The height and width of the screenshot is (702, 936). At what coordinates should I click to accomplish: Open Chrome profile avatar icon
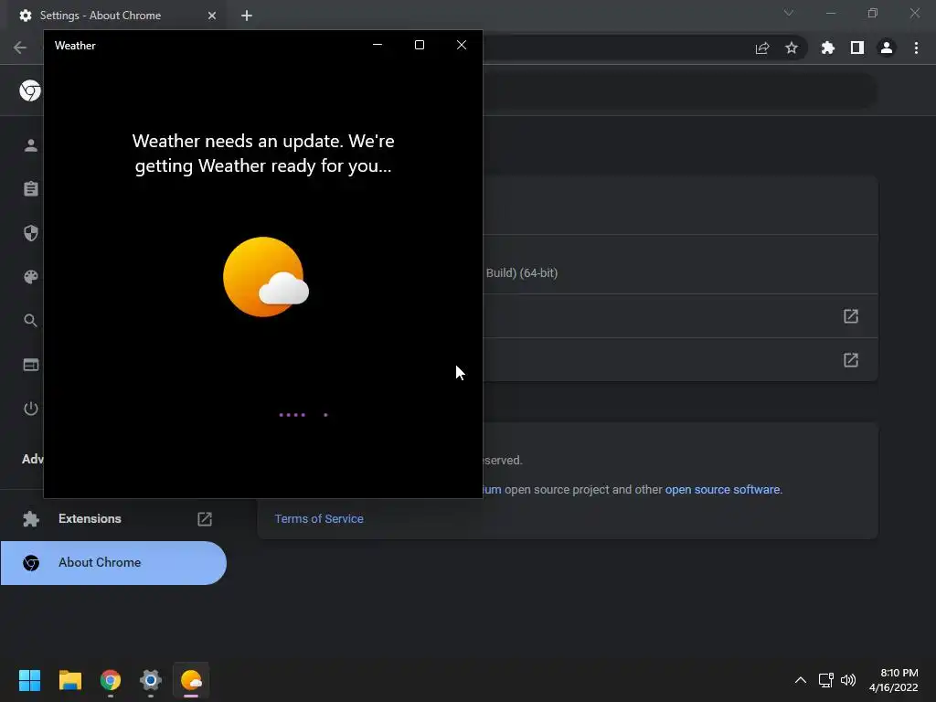887,48
